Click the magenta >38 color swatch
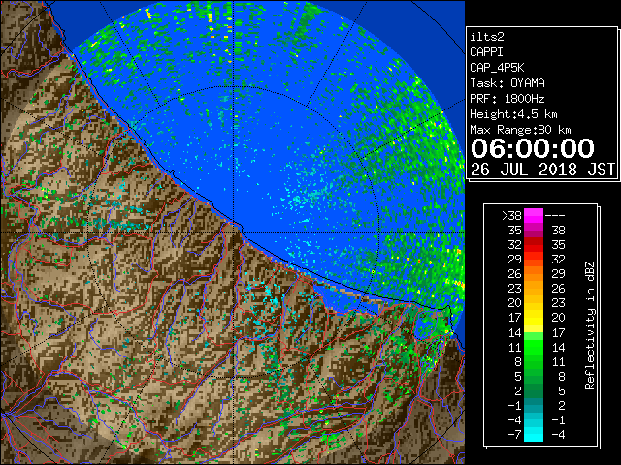The width and height of the screenshot is (621, 465). tap(534, 216)
